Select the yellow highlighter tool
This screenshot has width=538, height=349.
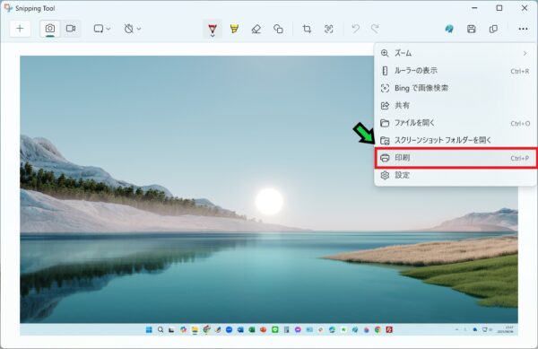[234, 30]
